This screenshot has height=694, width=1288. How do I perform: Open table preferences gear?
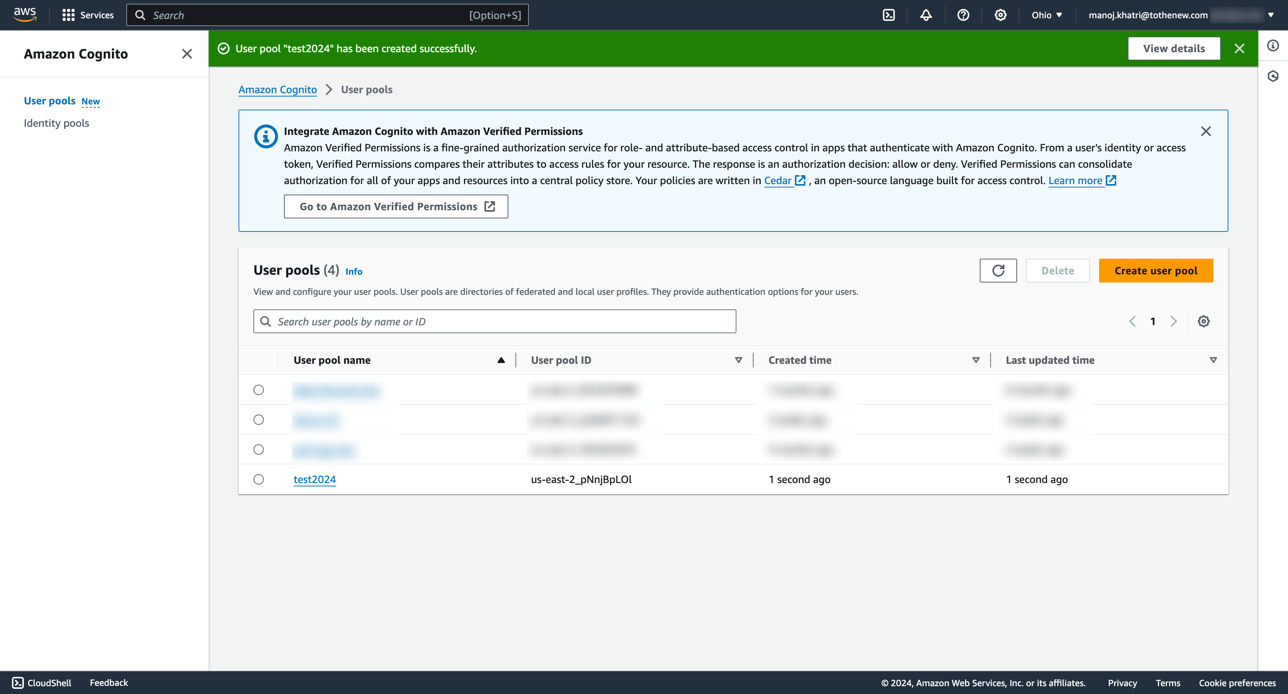[1203, 321]
